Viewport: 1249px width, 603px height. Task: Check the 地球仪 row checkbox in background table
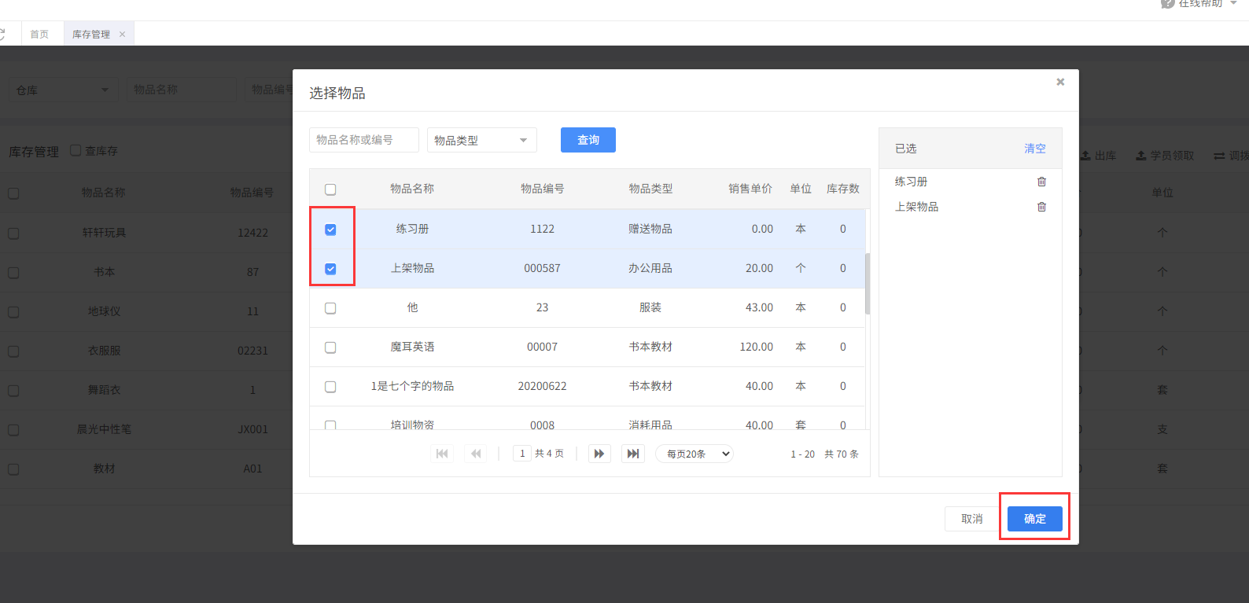coord(13,312)
